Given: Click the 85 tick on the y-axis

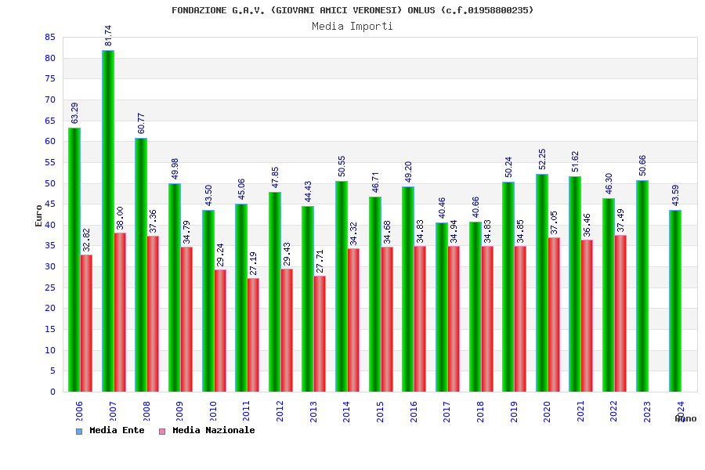Looking at the screenshot, I should (50, 38).
